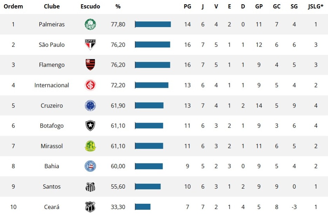
Task: Click the Internacional club crest
Action: pos(90,85)
